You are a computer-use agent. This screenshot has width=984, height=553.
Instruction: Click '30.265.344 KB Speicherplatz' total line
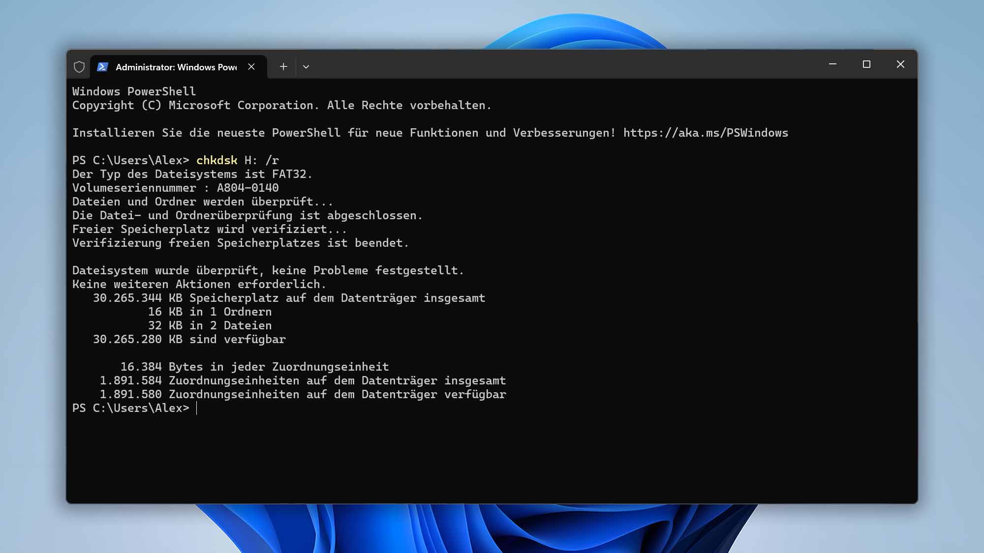coord(289,298)
